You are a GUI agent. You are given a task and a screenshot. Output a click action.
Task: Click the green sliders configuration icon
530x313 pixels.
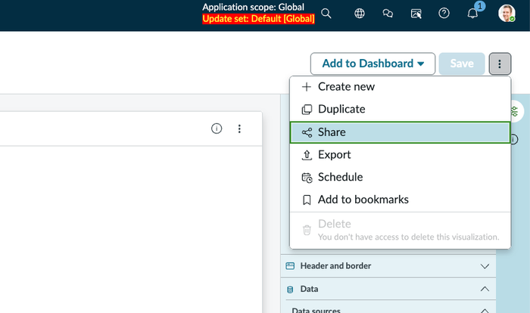click(515, 112)
